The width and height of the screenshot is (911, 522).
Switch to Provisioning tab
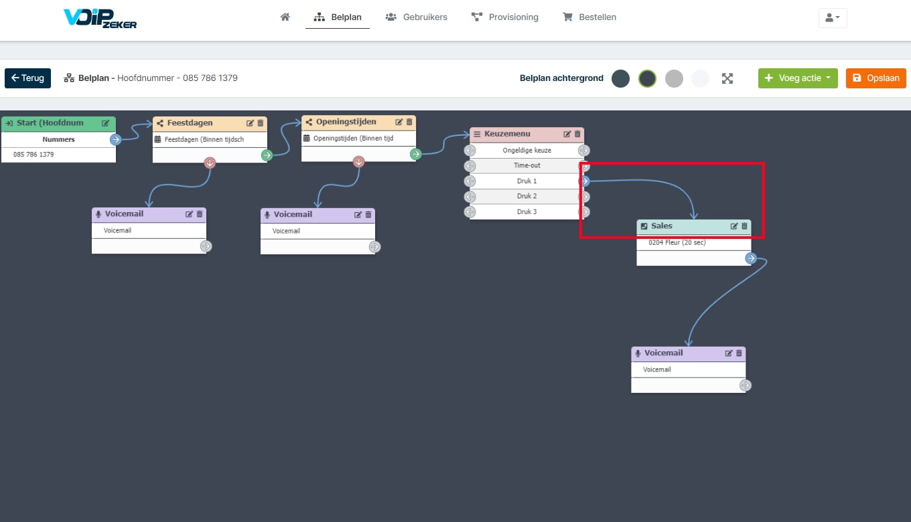click(505, 17)
